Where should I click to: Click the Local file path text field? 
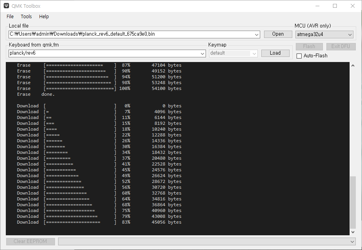coord(131,34)
